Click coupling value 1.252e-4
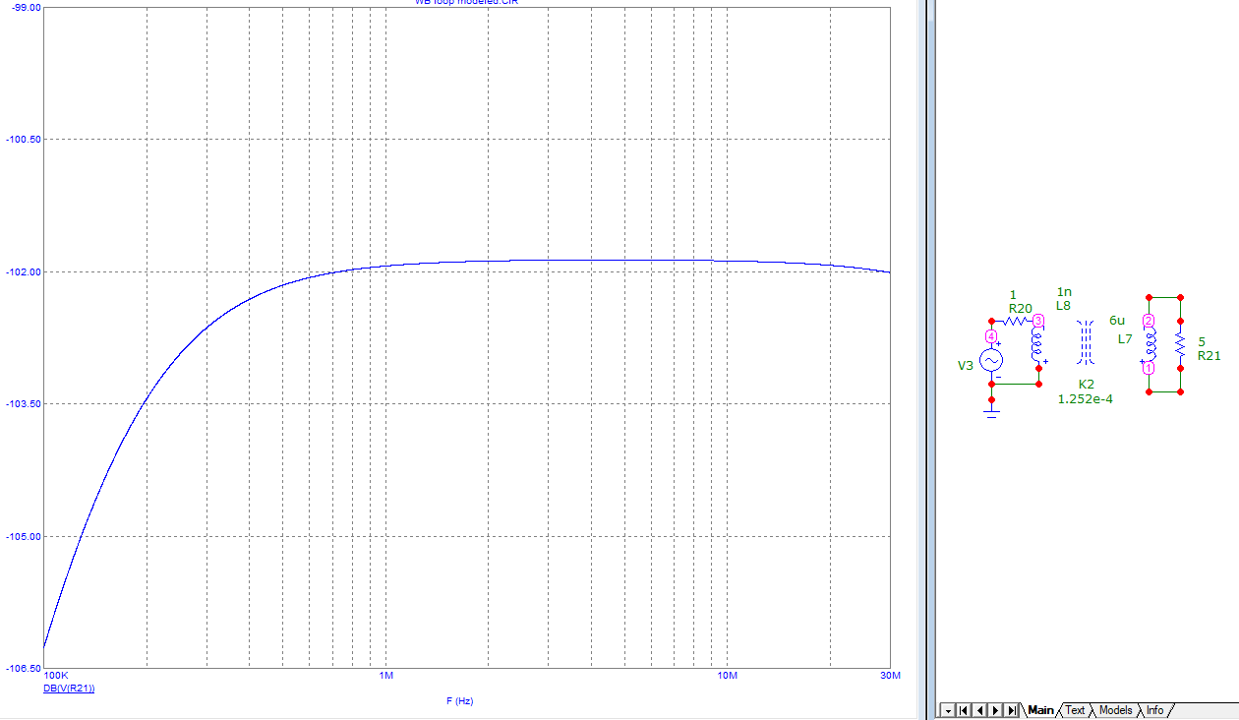This screenshot has height=720, width=1239. 1085,398
